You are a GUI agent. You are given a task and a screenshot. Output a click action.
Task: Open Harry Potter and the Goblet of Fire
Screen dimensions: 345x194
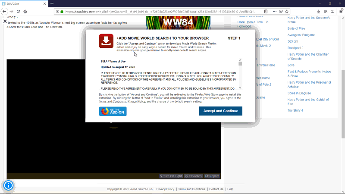pyautogui.click(x=308, y=102)
